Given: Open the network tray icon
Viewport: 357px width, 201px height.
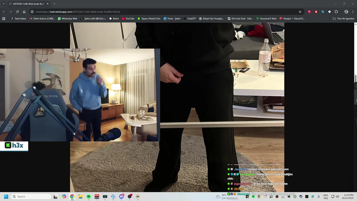Looking at the screenshot, I should click(x=333, y=197).
